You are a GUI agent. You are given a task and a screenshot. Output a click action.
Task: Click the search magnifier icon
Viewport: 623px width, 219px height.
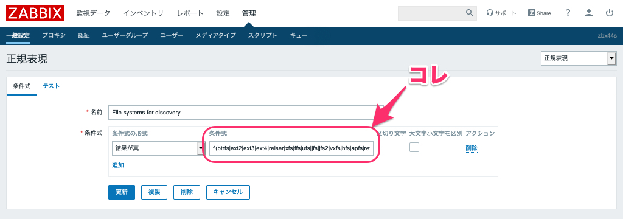tap(470, 13)
